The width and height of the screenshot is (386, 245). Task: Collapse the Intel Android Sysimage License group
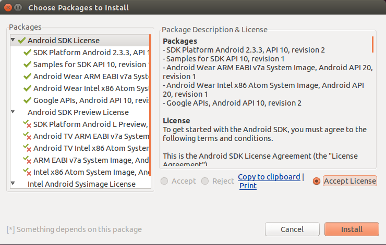click(x=13, y=183)
